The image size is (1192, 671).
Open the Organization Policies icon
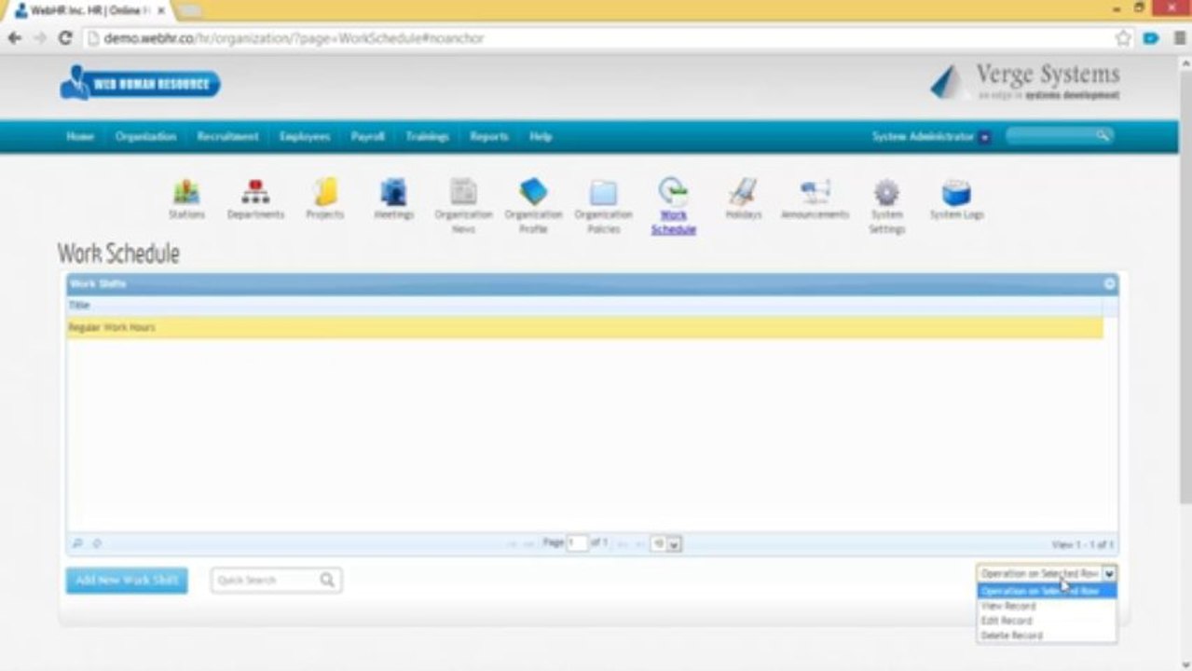pyautogui.click(x=603, y=192)
